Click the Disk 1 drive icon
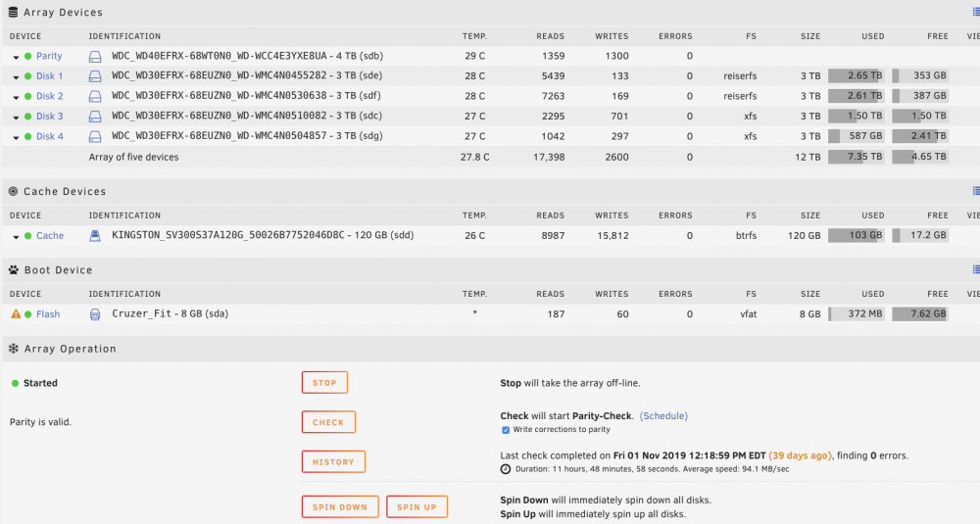980x524 pixels. [95, 76]
